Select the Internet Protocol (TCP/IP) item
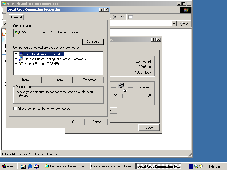 [x=41, y=64]
